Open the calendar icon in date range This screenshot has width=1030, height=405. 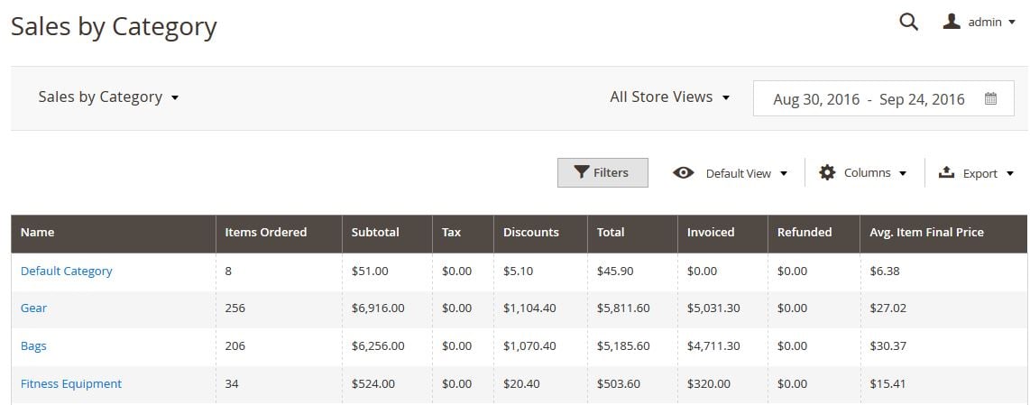(990, 98)
